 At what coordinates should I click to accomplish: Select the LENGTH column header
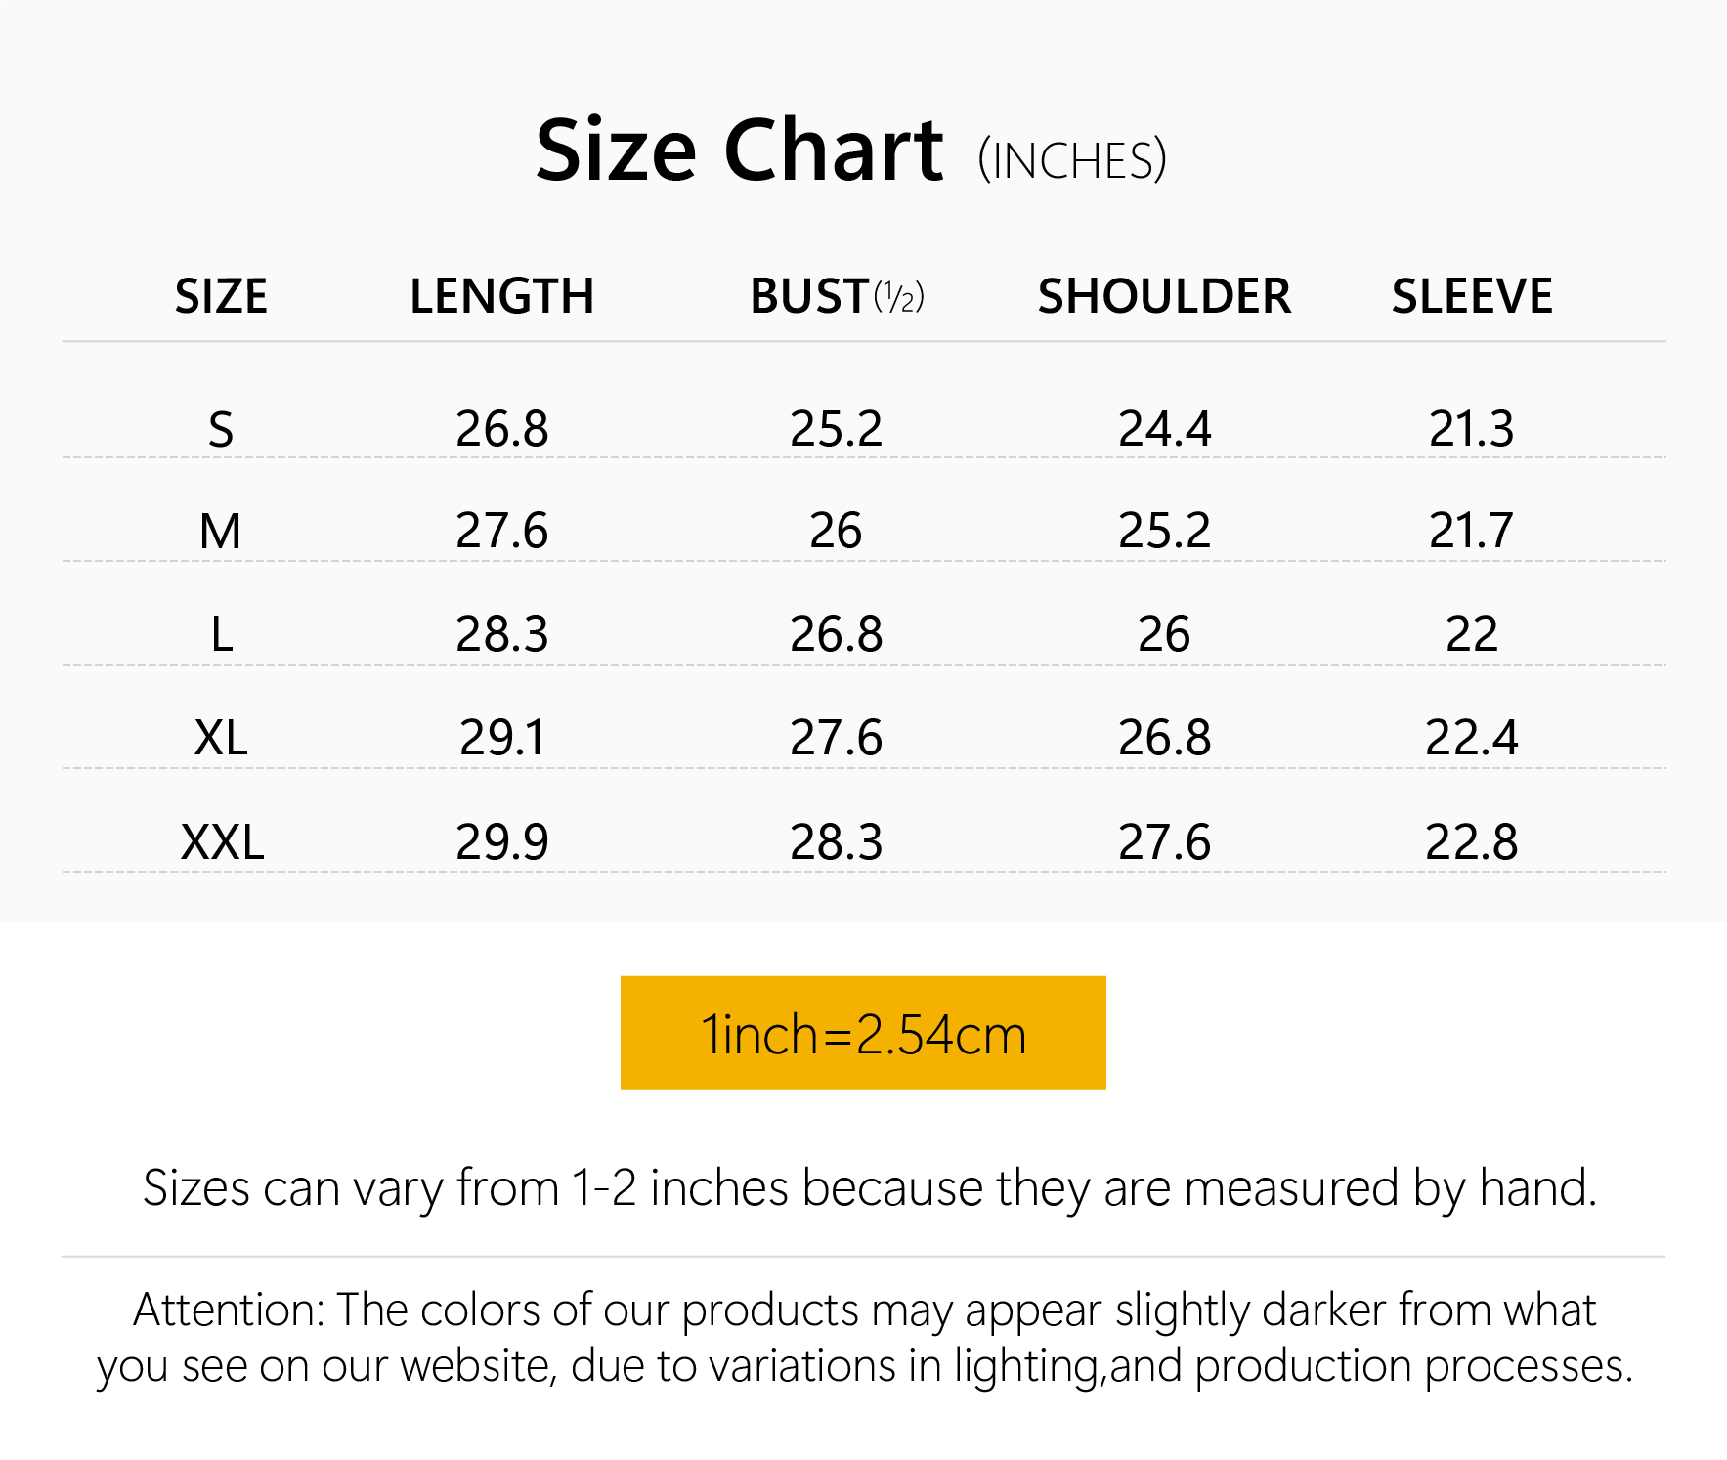[x=501, y=296]
